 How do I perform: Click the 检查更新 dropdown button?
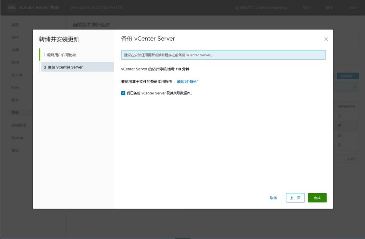[348, 76]
